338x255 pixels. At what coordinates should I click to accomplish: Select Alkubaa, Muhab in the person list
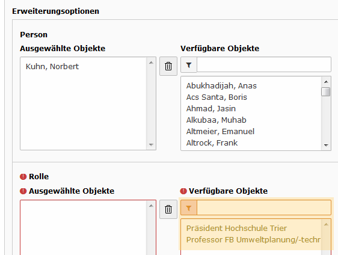[x=216, y=120]
